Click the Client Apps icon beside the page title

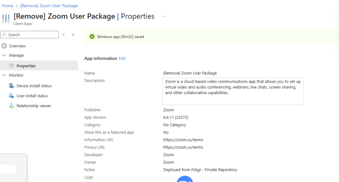(6, 19)
